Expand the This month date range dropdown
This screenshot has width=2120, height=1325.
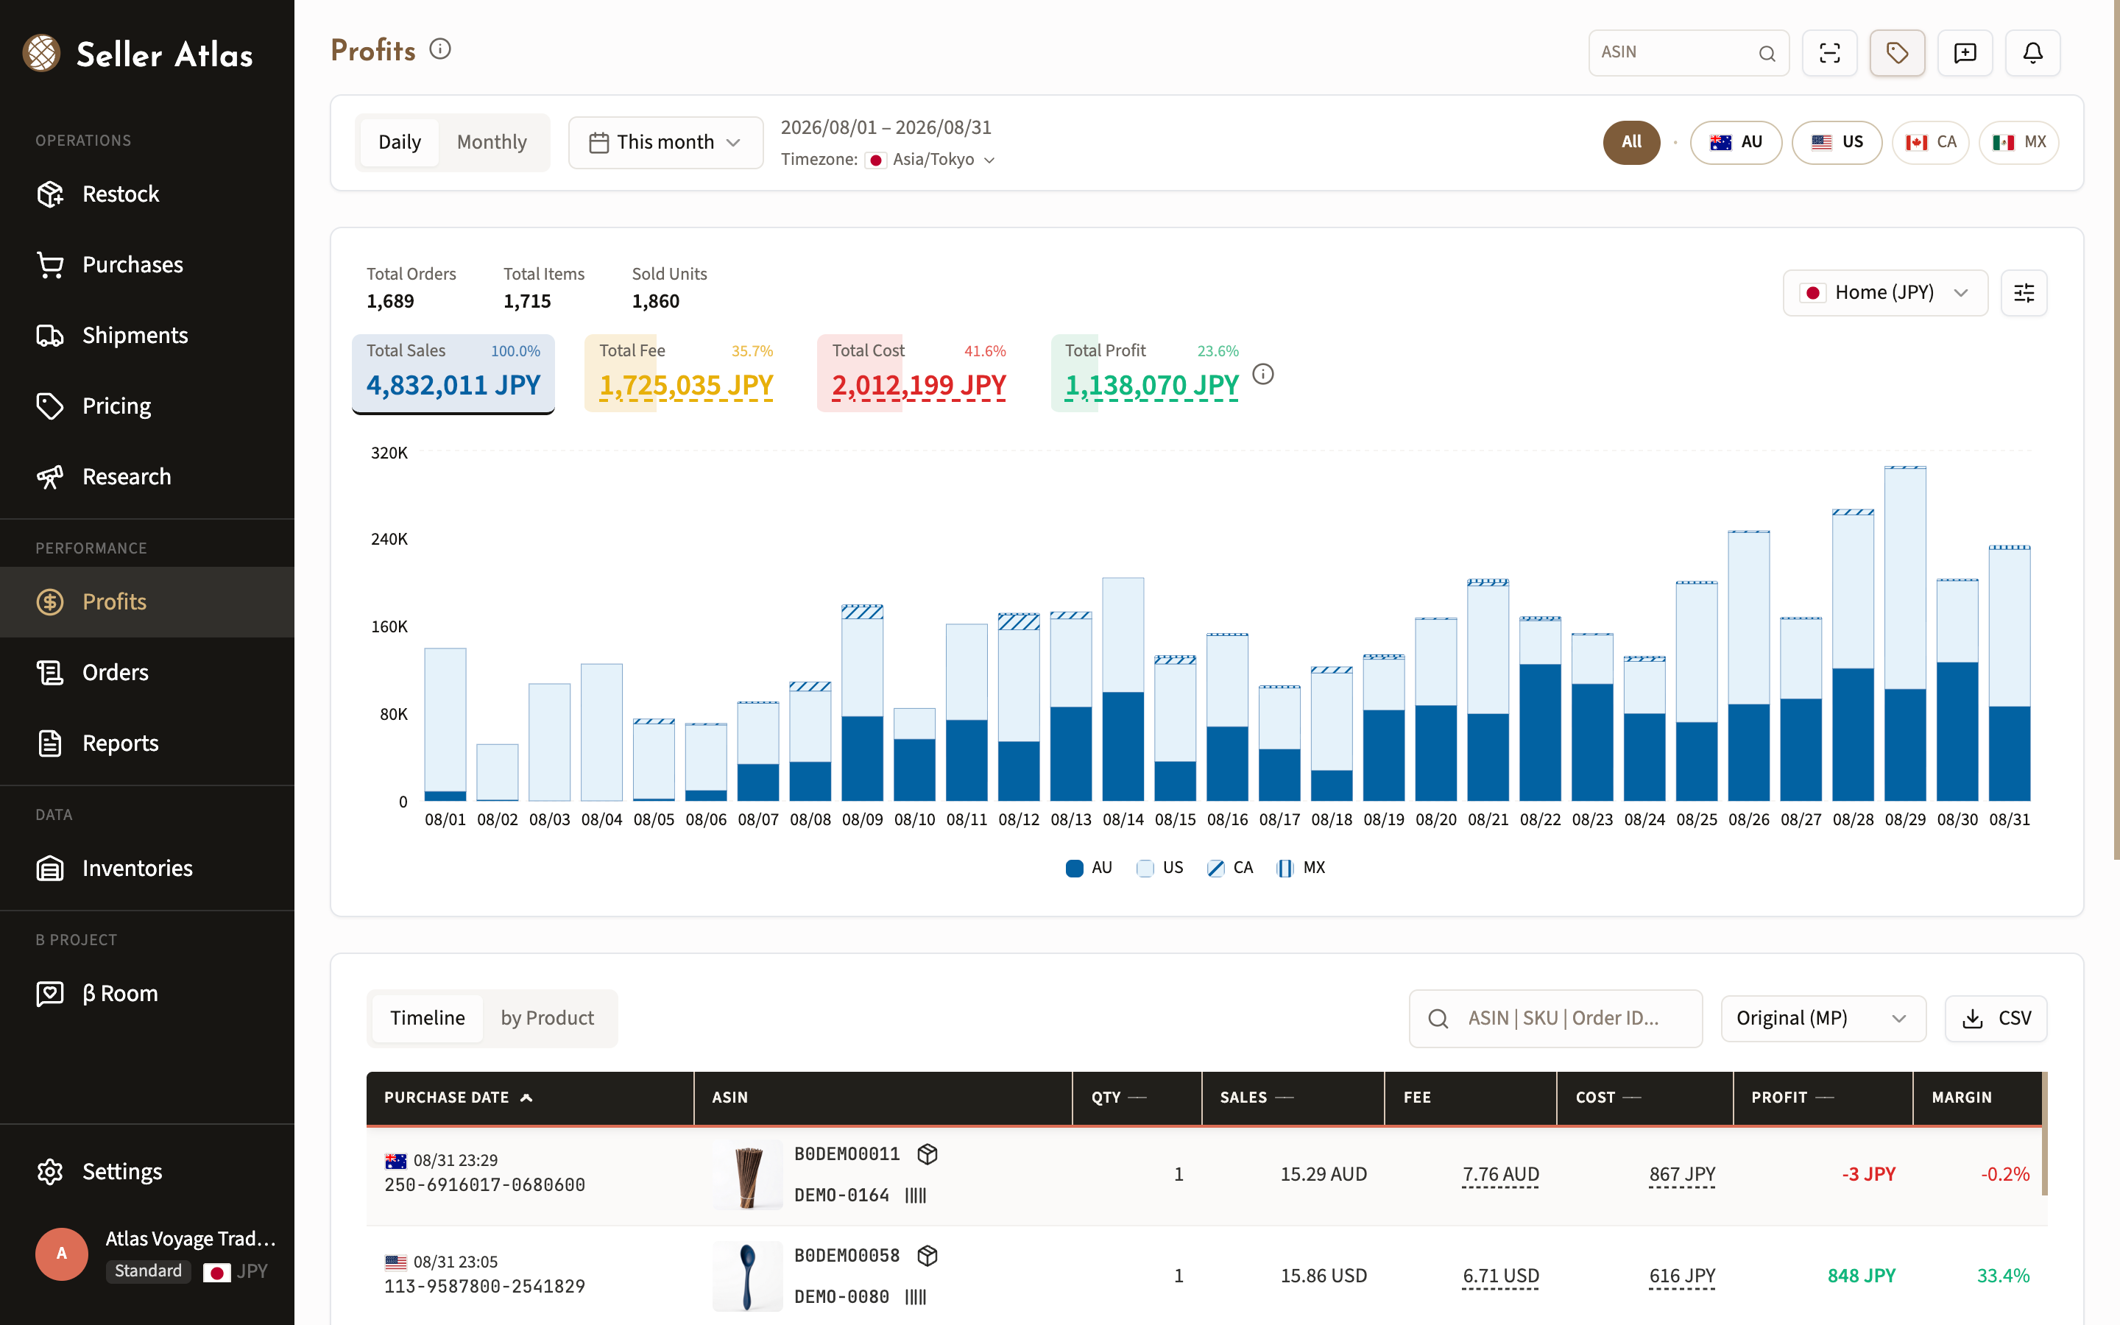665,142
